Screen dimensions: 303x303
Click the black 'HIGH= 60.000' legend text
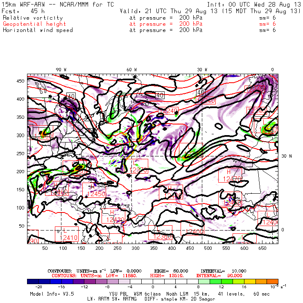tap(171, 271)
